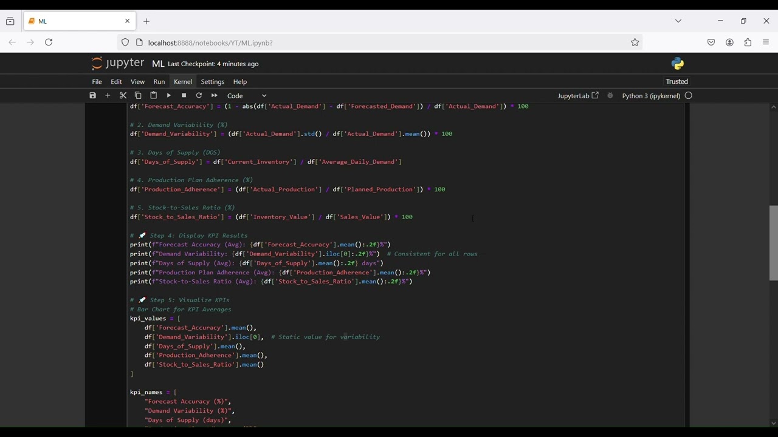Insert a new cell below with plus icon
Image resolution: width=778 pixels, height=437 pixels.
tap(108, 96)
